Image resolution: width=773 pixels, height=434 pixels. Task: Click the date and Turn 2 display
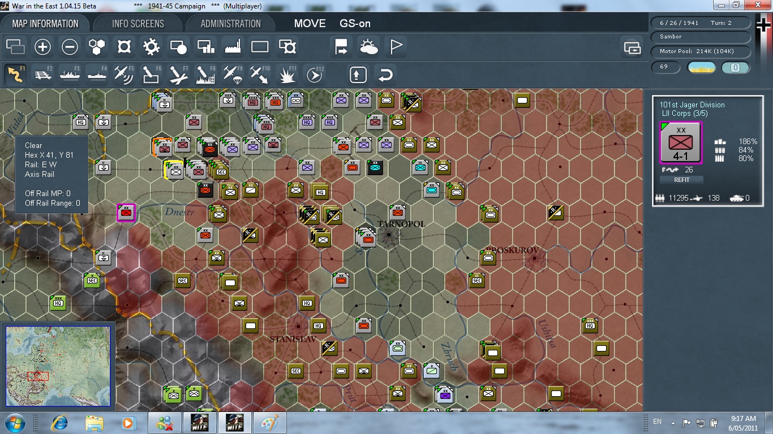point(701,23)
